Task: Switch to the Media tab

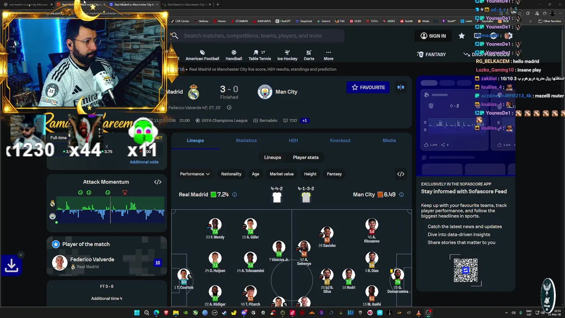Action: click(389, 140)
